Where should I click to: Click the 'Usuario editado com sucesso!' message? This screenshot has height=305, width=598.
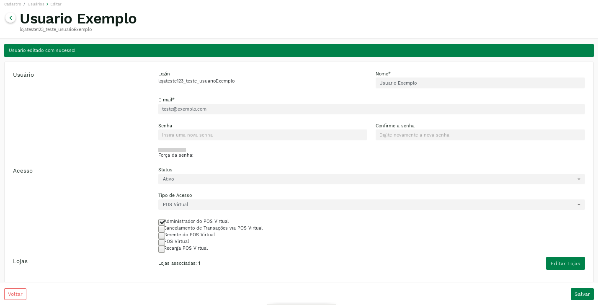(x=42, y=50)
